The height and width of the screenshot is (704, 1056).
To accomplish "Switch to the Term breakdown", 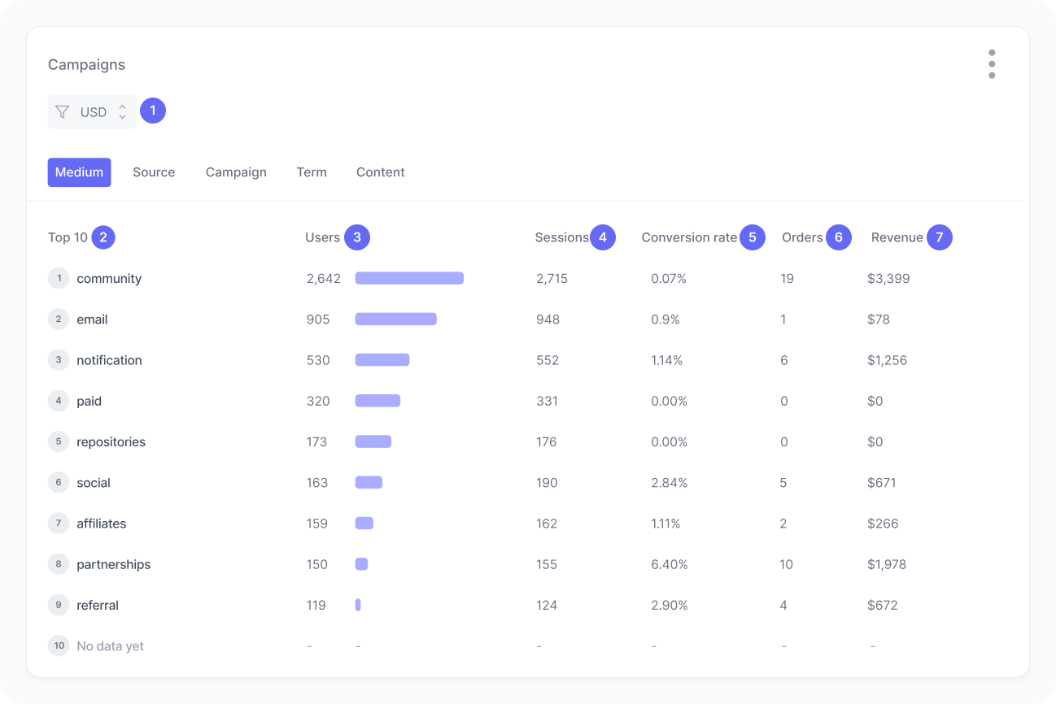I will pyautogui.click(x=312, y=172).
